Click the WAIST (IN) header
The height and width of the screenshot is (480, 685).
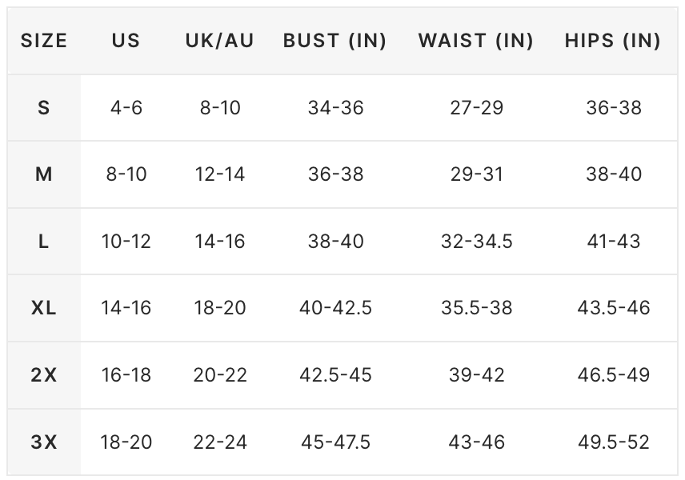[x=476, y=41]
